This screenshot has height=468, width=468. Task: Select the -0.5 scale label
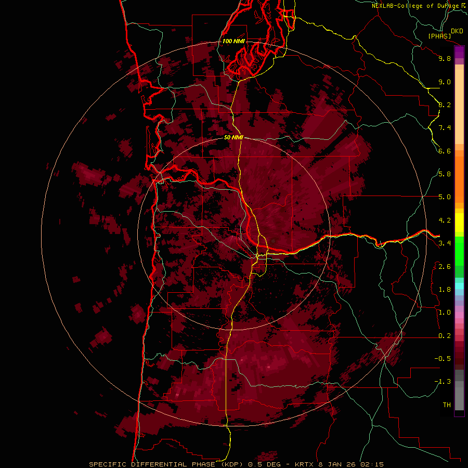pos(443,359)
